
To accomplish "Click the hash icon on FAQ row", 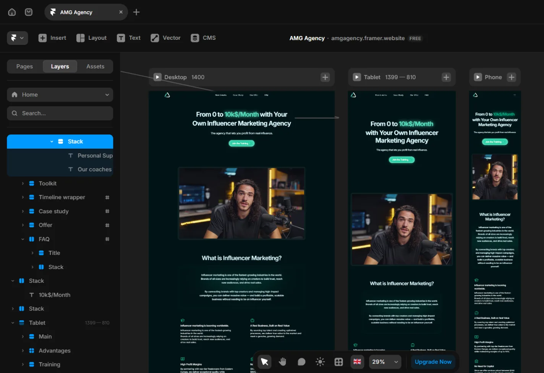I will [107, 239].
